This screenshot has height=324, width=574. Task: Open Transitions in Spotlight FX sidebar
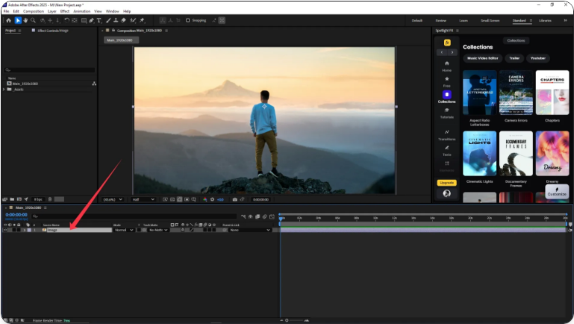(446, 134)
